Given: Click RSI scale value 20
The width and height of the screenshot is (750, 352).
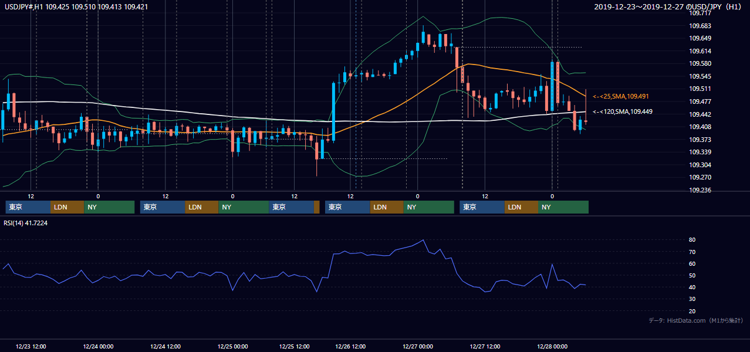Looking at the screenshot, I should pyautogui.click(x=692, y=311).
